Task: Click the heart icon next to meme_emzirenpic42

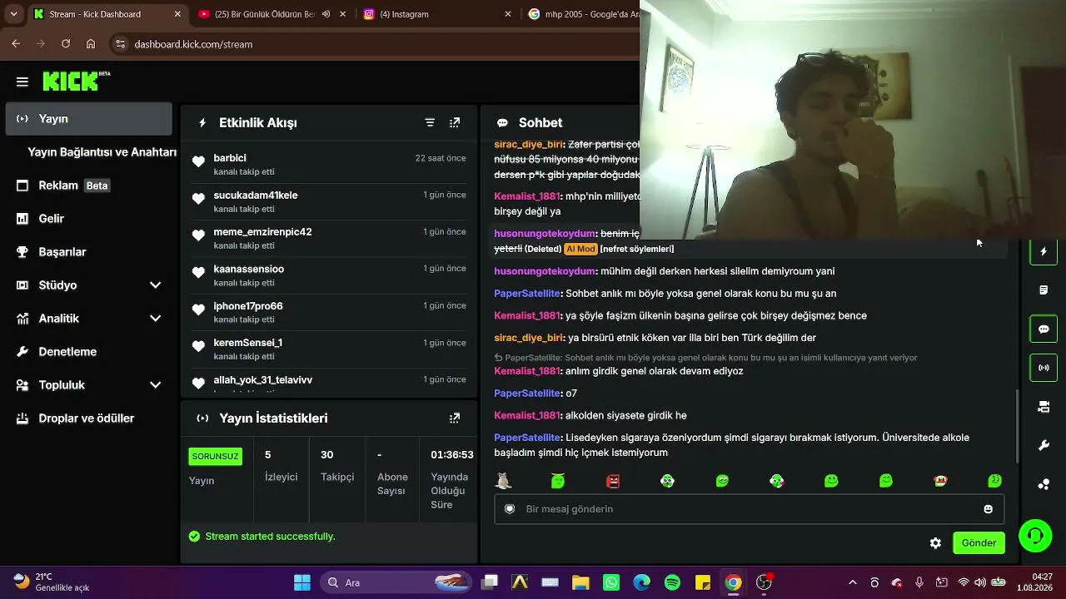Action: click(x=198, y=235)
